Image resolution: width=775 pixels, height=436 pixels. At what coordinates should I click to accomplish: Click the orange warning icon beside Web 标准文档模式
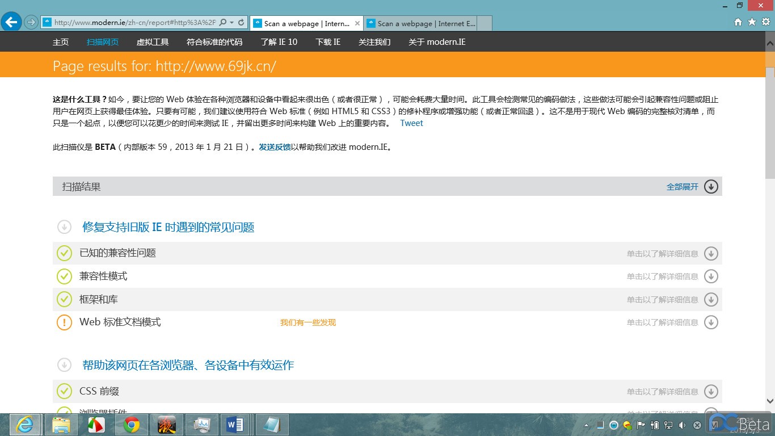(64, 322)
